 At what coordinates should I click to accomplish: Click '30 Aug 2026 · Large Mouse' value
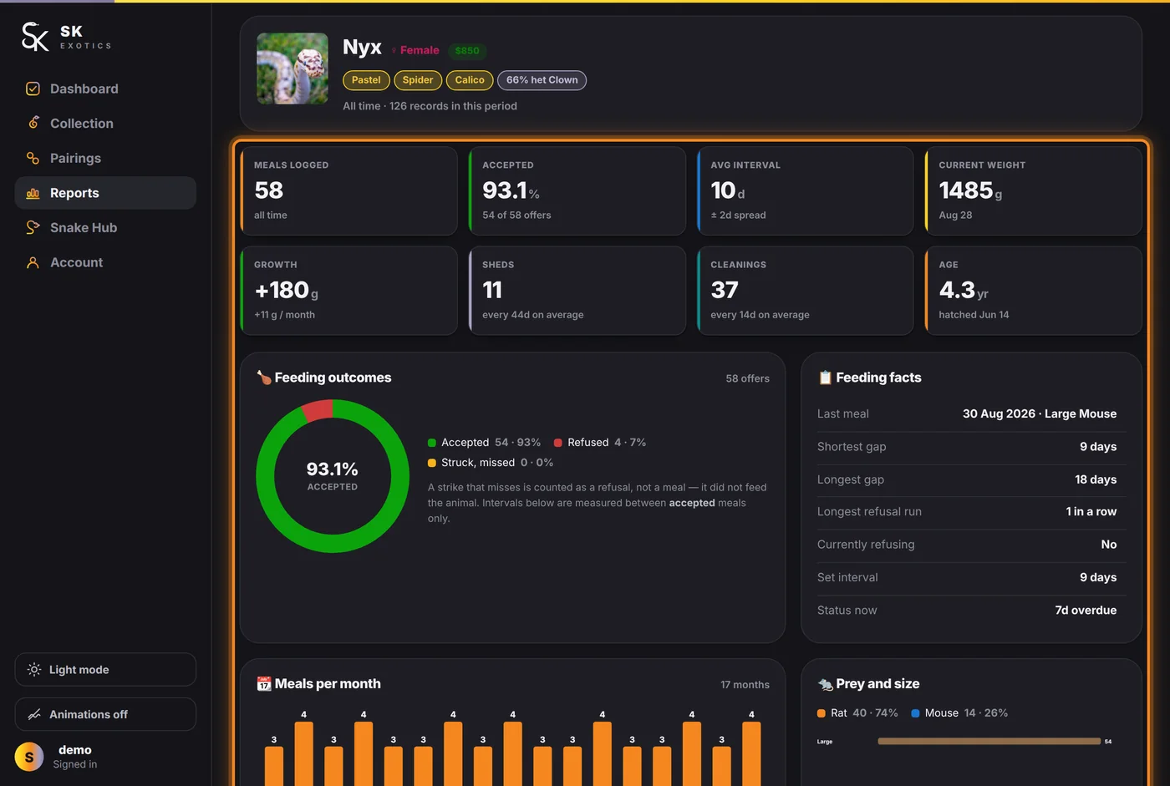click(x=1040, y=413)
